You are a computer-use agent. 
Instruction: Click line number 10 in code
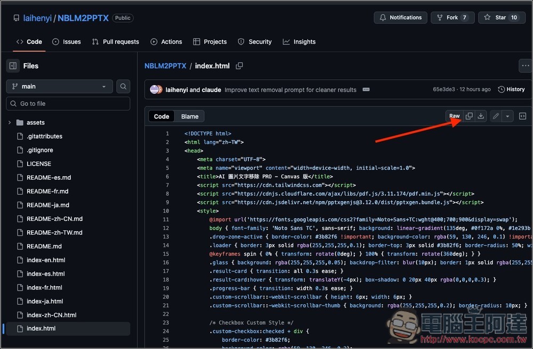[x=166, y=211]
